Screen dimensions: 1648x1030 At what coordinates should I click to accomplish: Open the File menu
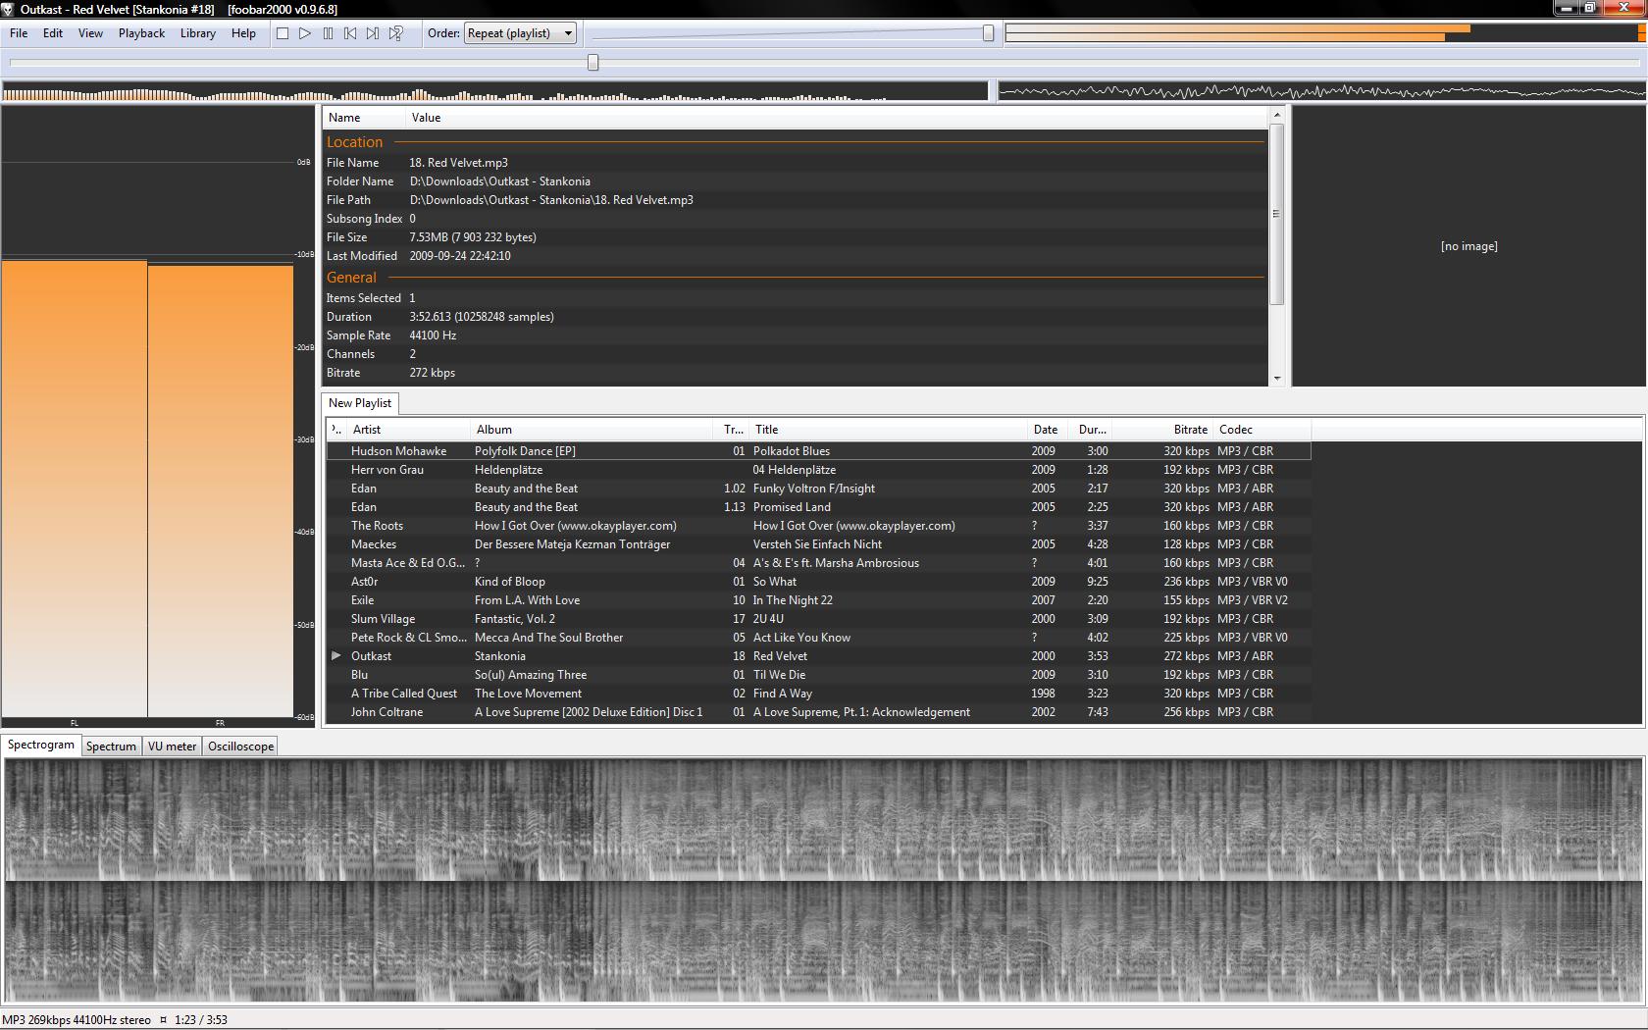click(x=19, y=33)
